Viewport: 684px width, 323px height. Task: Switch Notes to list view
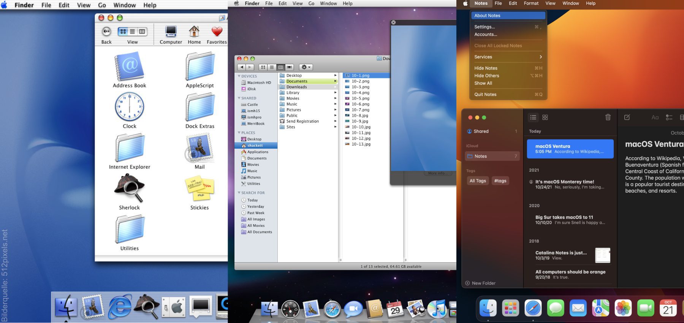[533, 117]
